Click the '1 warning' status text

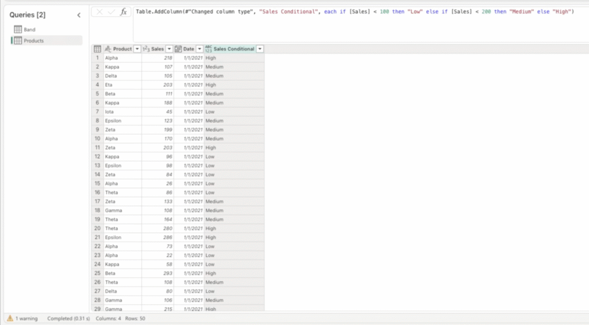[x=28, y=318]
